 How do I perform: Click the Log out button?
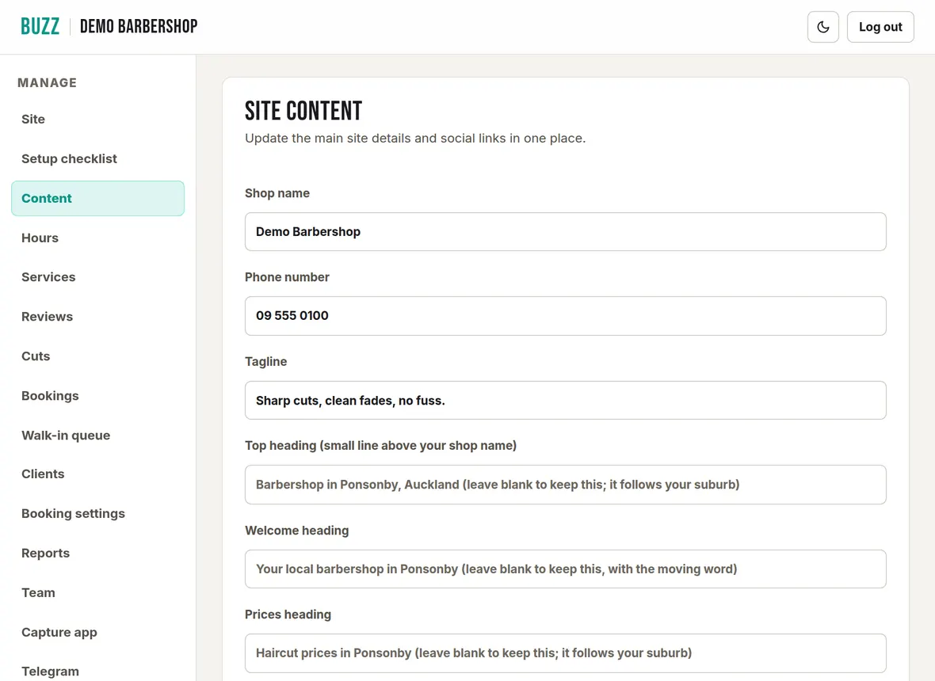(x=880, y=27)
